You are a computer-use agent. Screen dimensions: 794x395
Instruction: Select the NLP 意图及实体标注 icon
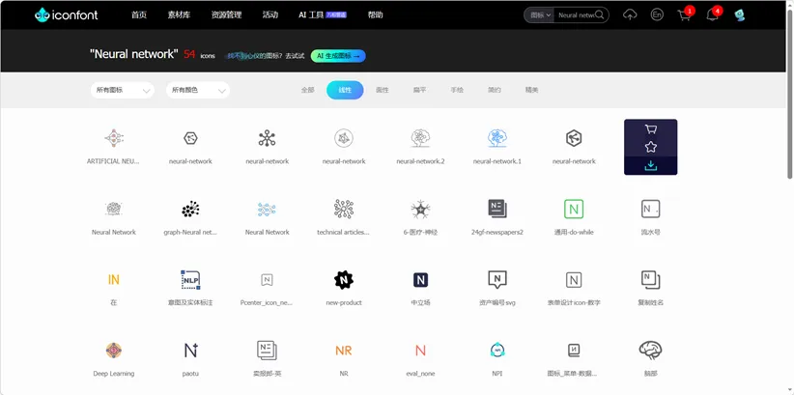pos(190,279)
